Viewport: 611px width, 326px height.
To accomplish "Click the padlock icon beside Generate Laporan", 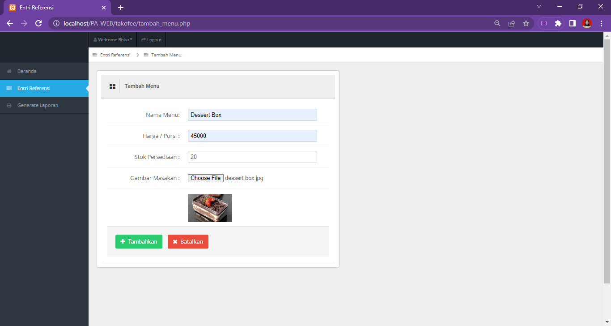I will [9, 105].
